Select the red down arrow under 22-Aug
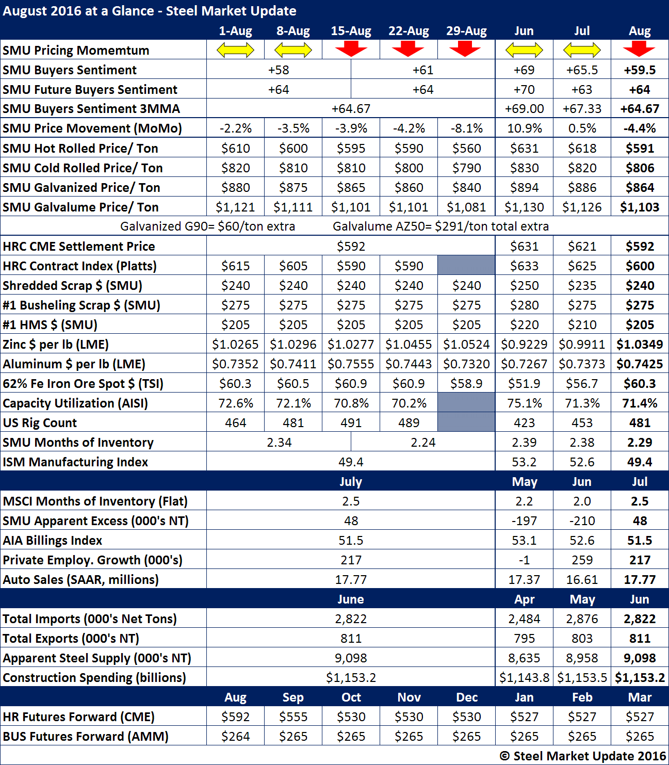The image size is (669, 765). pyautogui.click(x=408, y=50)
